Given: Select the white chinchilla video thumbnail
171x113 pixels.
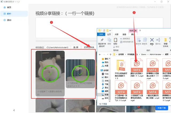Looking at the screenshot, I should click(50, 73).
